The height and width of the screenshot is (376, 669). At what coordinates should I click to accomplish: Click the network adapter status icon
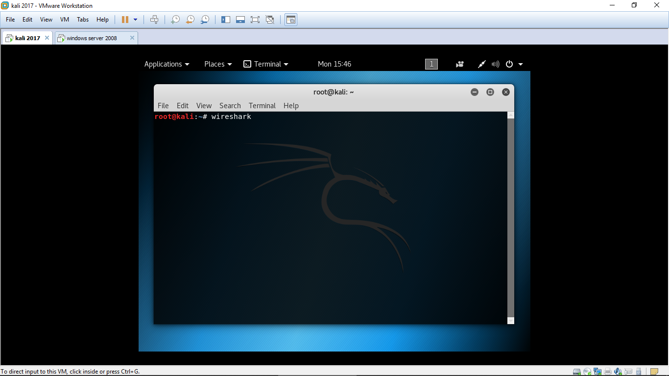click(x=597, y=372)
